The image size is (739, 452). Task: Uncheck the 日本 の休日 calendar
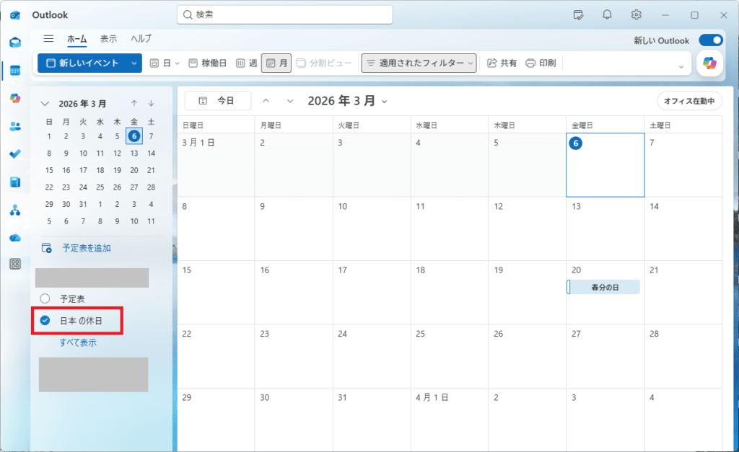[45, 319]
